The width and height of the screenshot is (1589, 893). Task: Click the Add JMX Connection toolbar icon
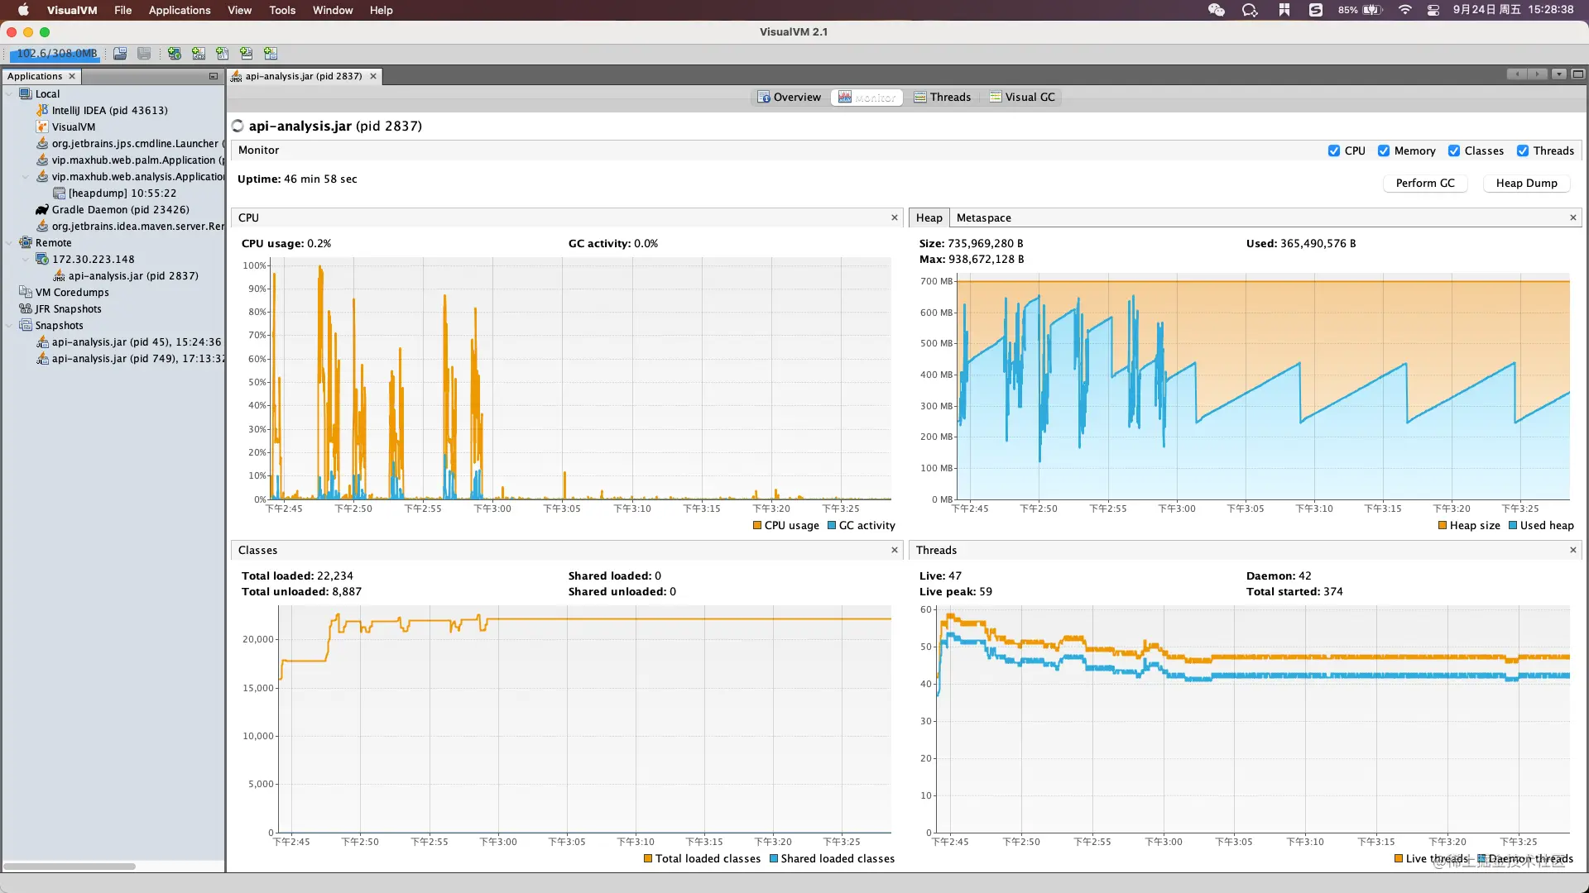pos(199,54)
